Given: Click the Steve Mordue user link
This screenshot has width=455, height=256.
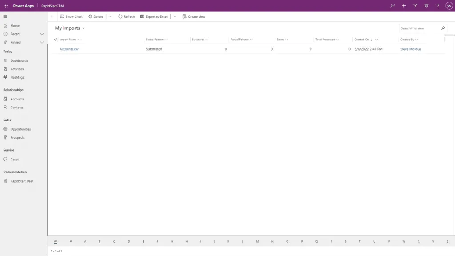Looking at the screenshot, I should [x=410, y=49].
